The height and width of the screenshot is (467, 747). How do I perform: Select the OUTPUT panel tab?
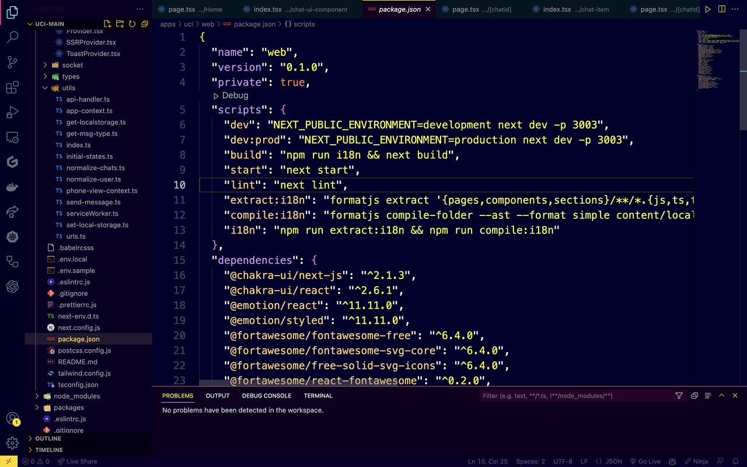point(218,396)
